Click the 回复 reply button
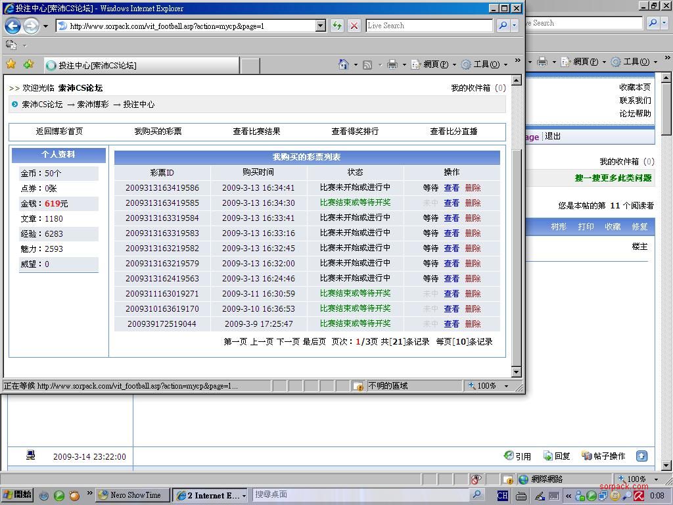Screen dimensions: 673x505 pos(557,456)
